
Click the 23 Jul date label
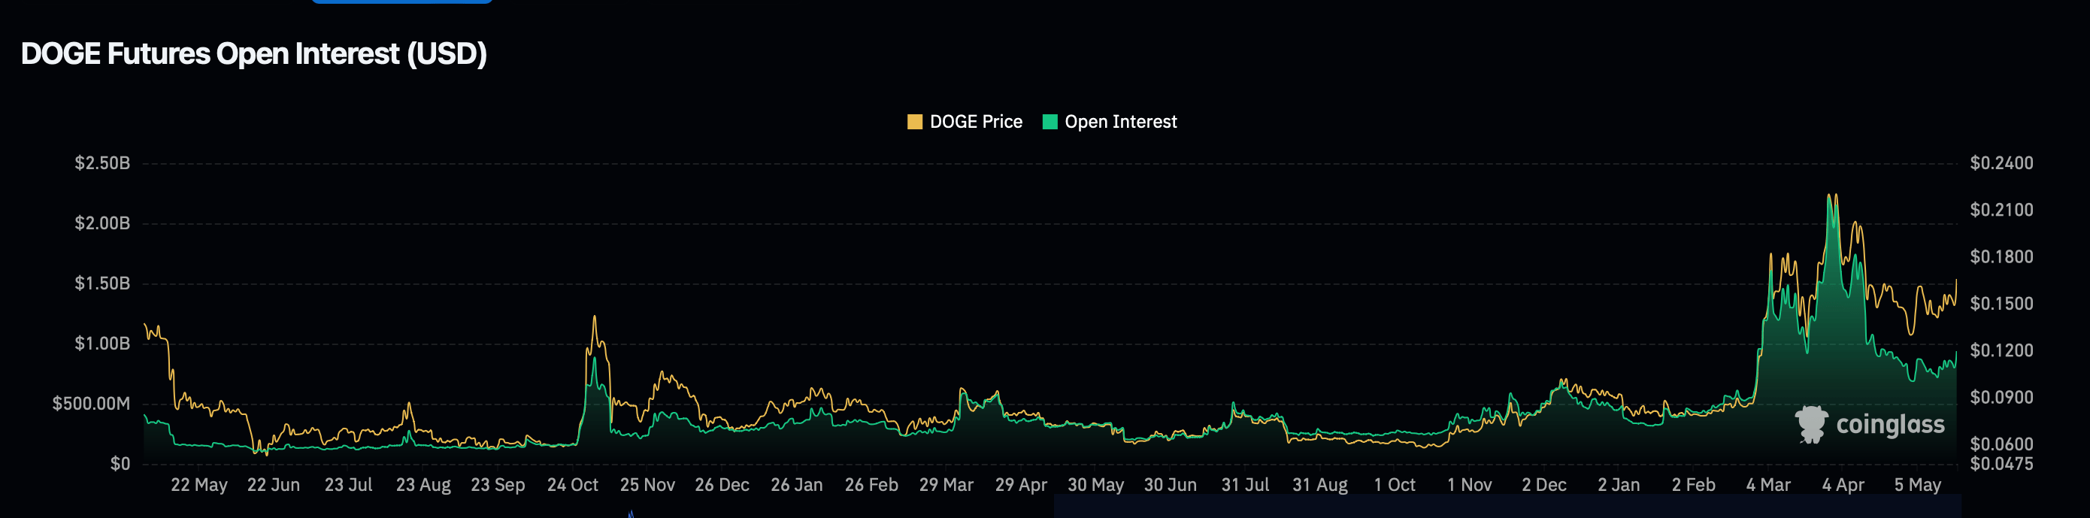point(348,485)
